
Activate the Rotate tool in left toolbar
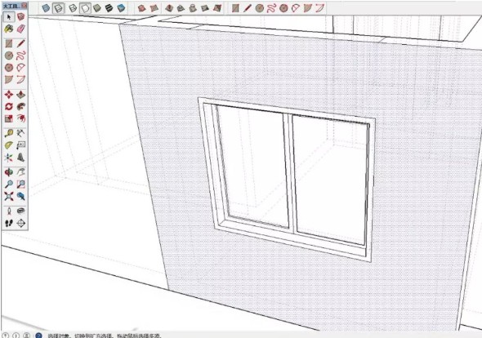click(x=9, y=107)
